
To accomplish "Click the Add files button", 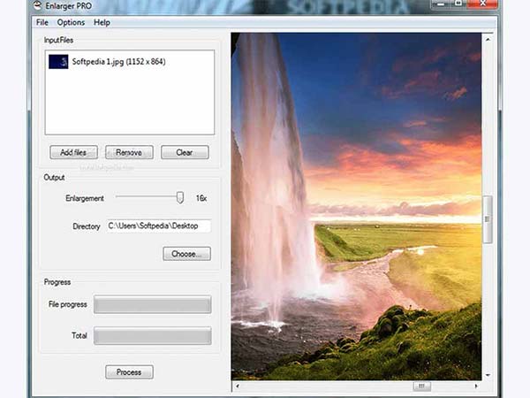I will pyautogui.click(x=73, y=152).
